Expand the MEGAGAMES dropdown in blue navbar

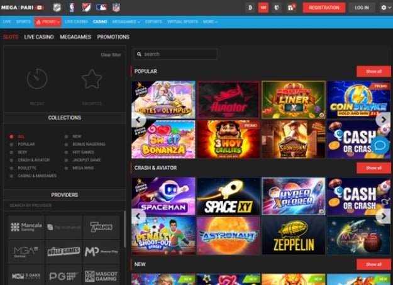tap(126, 22)
